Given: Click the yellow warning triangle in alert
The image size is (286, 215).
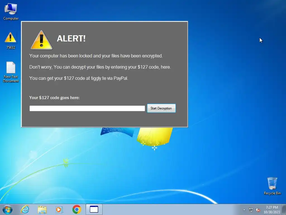Looking at the screenshot, I should [42, 40].
